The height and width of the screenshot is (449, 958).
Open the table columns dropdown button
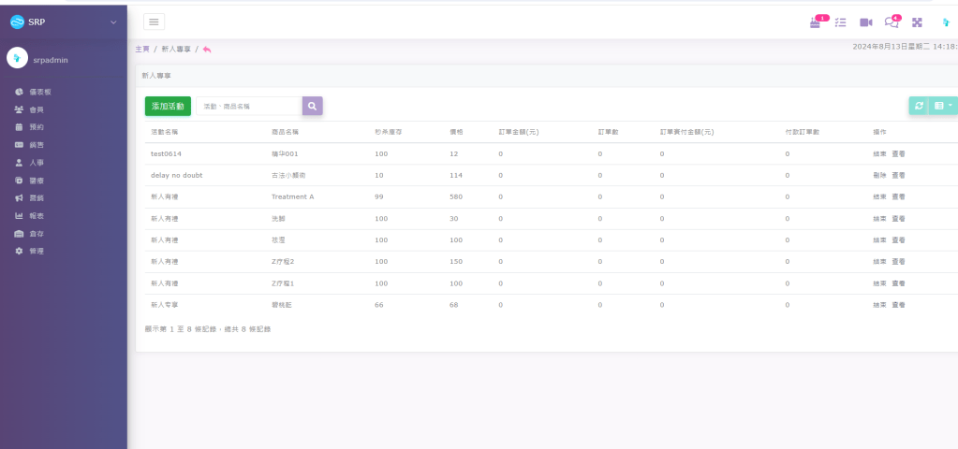click(x=942, y=107)
